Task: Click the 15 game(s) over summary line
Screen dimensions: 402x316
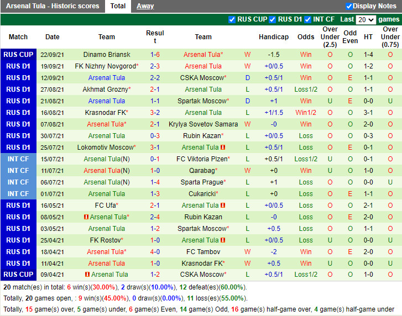Action: pyautogui.click(x=199, y=309)
